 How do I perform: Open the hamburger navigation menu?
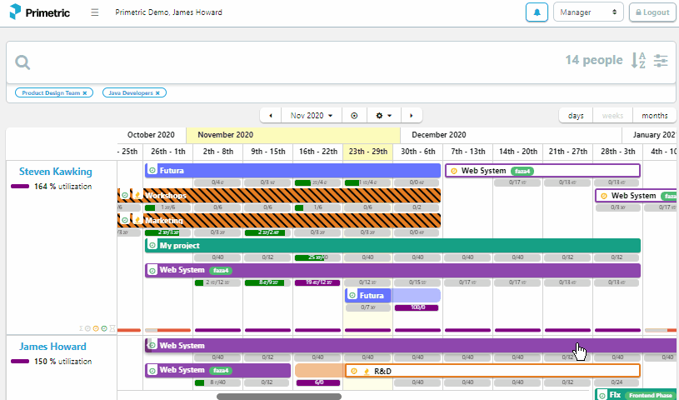95,12
